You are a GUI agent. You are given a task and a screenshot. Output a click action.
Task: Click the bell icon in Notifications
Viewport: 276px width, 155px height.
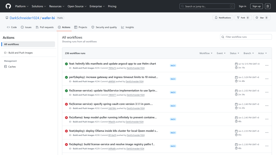tap(216, 17)
